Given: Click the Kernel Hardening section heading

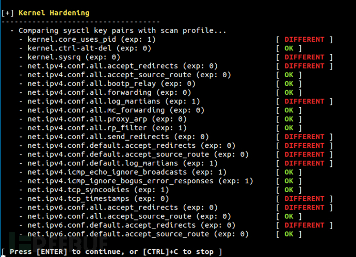Looking at the screenshot, I should click(57, 13).
